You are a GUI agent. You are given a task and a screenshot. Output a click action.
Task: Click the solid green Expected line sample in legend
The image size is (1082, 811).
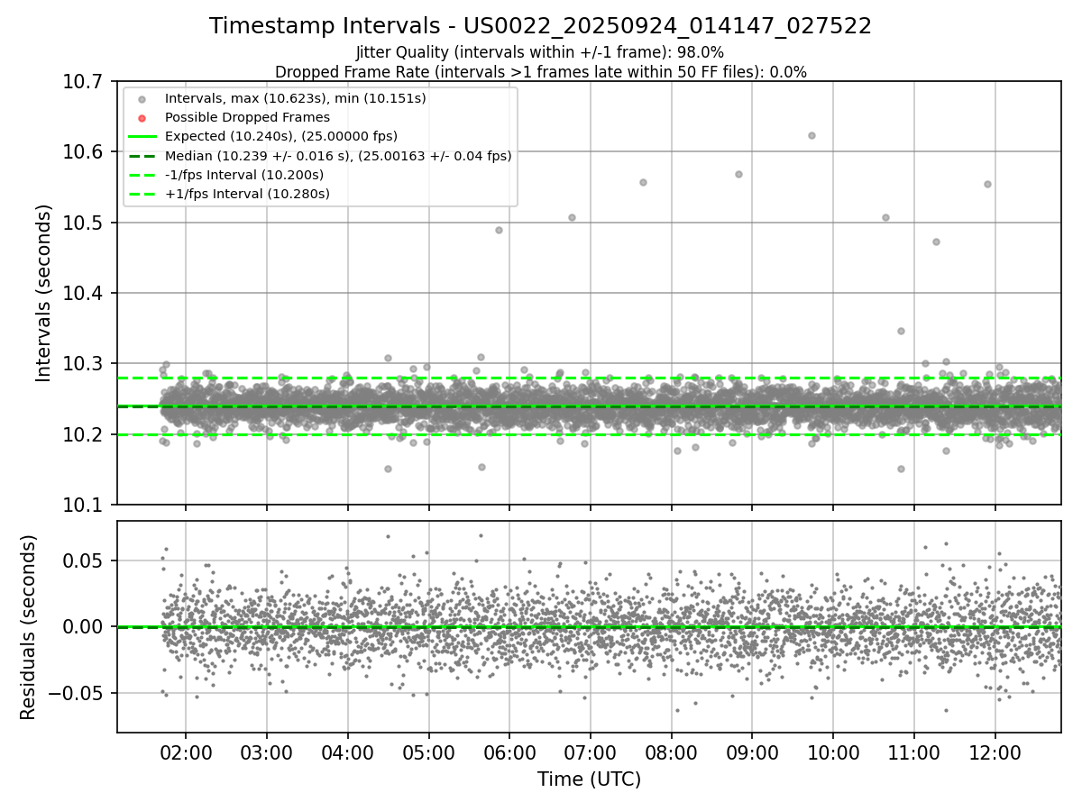pyautogui.click(x=142, y=137)
